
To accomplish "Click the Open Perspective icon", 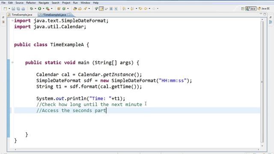I will (243, 9).
